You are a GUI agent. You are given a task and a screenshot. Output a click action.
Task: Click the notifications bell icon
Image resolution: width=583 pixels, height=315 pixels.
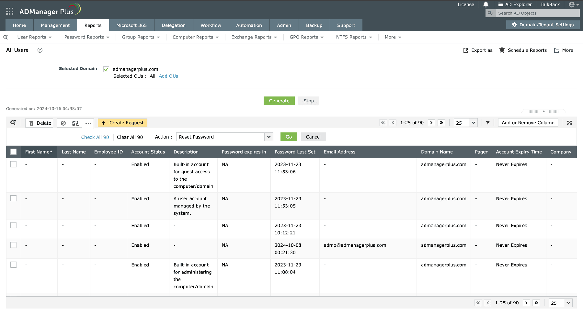click(486, 5)
